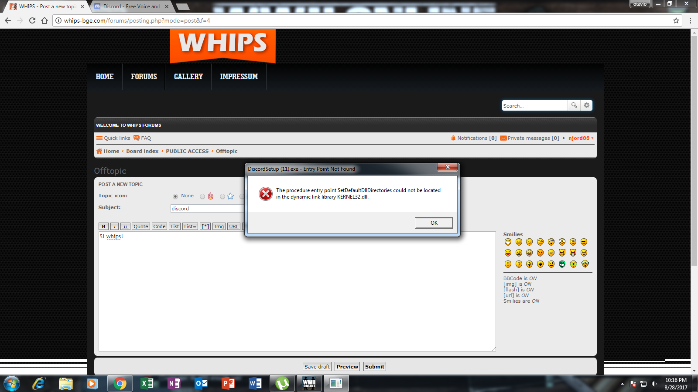Insert the light bulb idea smiley
Viewport: 698px width, 392px height.
(x=530, y=264)
